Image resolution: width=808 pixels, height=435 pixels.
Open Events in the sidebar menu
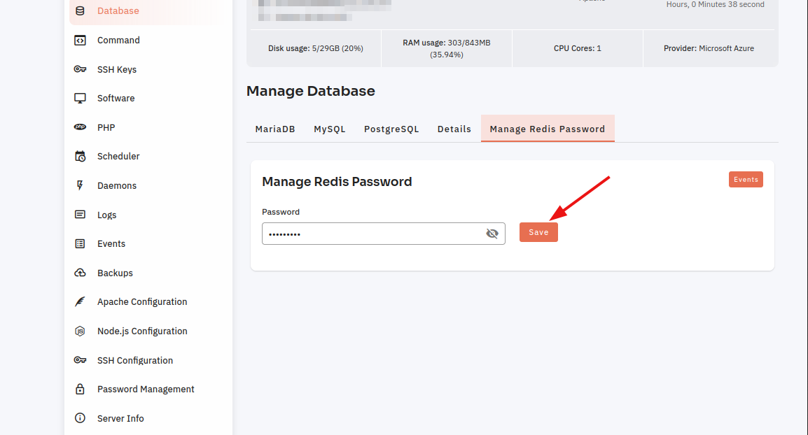coord(111,244)
